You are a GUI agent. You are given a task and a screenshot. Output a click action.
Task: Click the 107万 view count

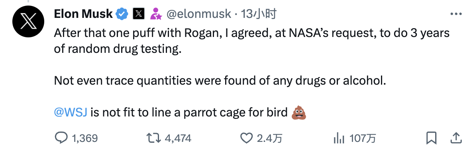(362, 138)
